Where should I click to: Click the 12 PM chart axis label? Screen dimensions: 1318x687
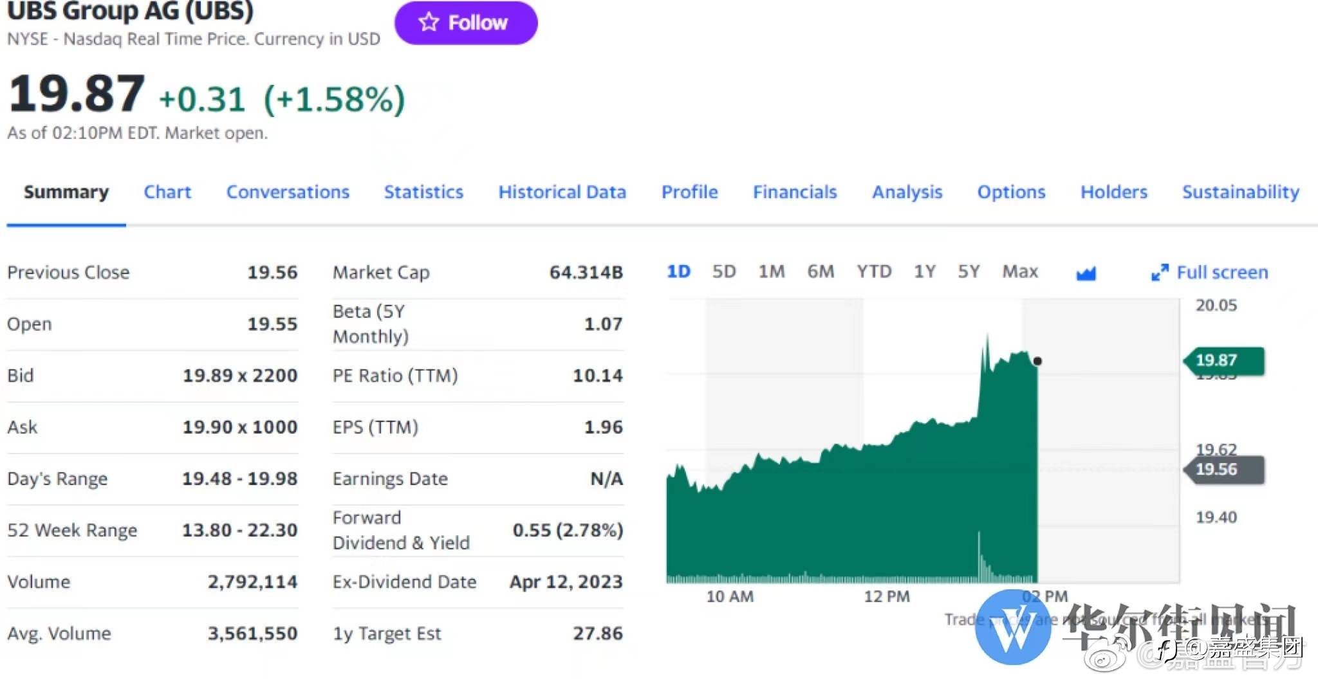point(887,597)
